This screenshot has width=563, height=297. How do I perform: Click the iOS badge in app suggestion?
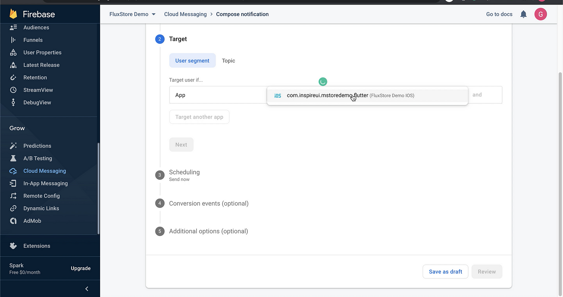coord(277,96)
